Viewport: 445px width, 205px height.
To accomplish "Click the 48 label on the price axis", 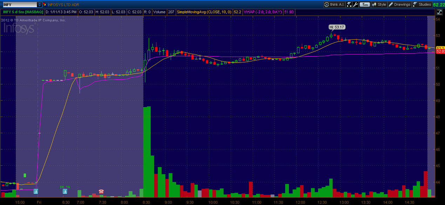I will coord(438,117).
